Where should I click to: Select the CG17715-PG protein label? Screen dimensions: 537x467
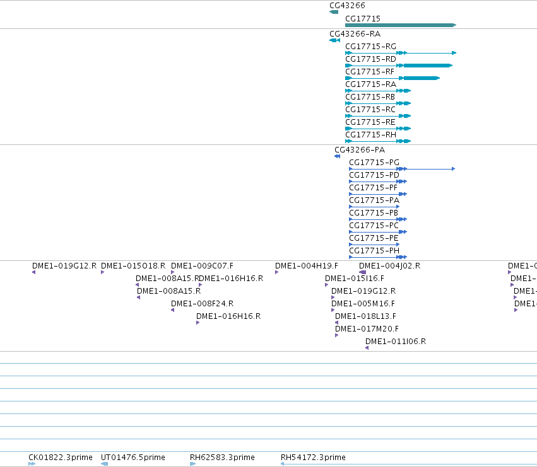(374, 163)
